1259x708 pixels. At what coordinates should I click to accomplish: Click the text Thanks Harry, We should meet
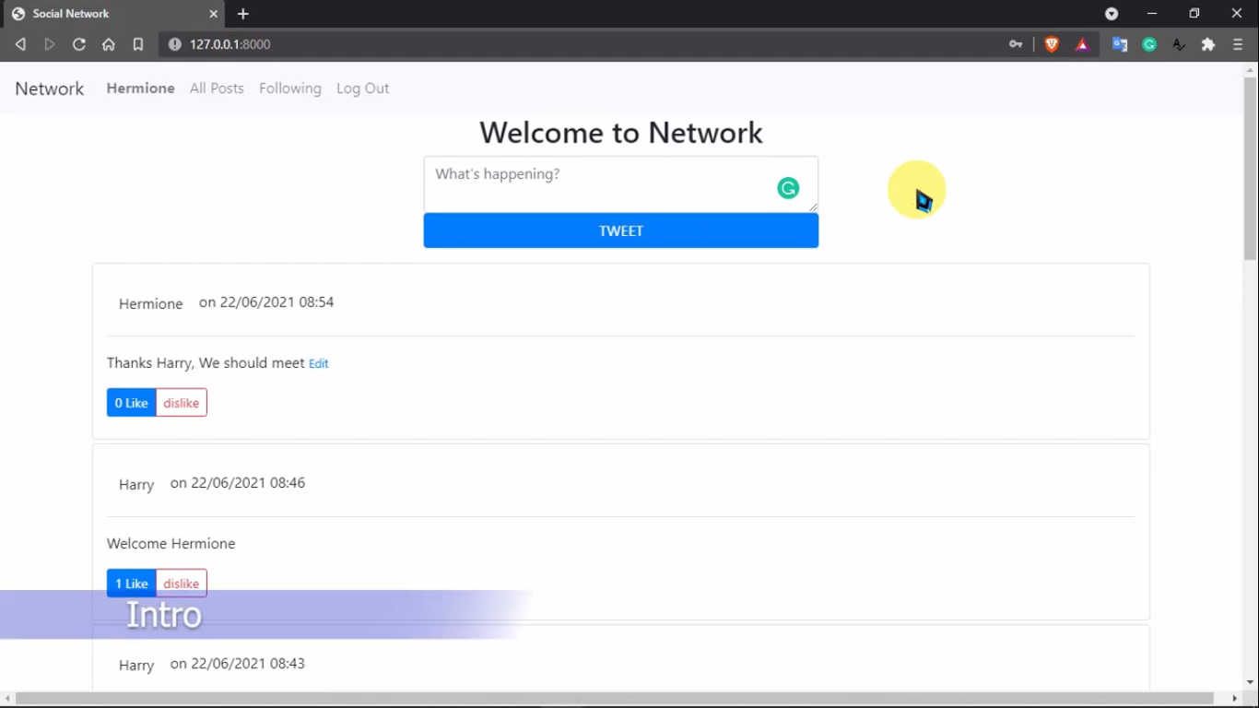pyautogui.click(x=206, y=363)
